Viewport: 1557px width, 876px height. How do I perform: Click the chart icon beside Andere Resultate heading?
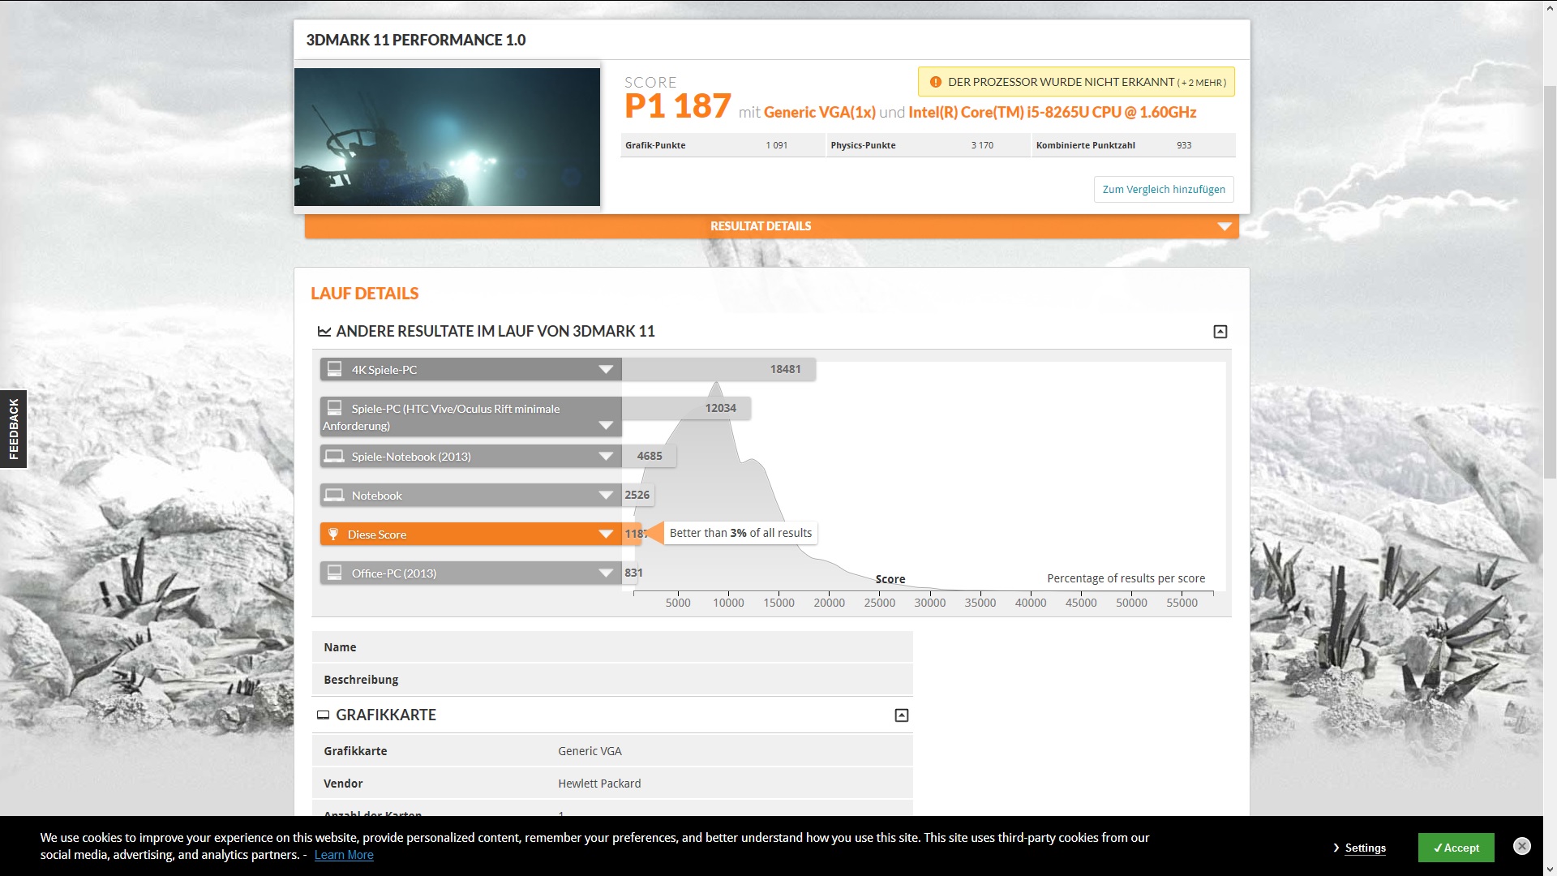tap(324, 331)
